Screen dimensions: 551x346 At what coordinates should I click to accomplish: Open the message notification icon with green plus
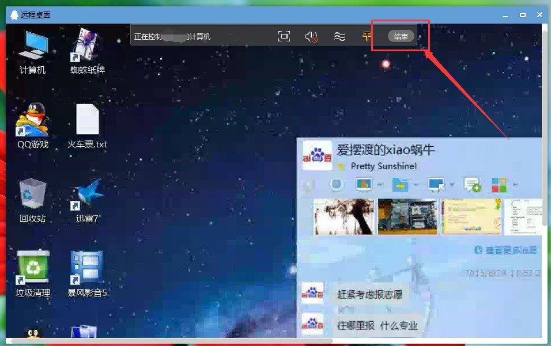(470, 184)
